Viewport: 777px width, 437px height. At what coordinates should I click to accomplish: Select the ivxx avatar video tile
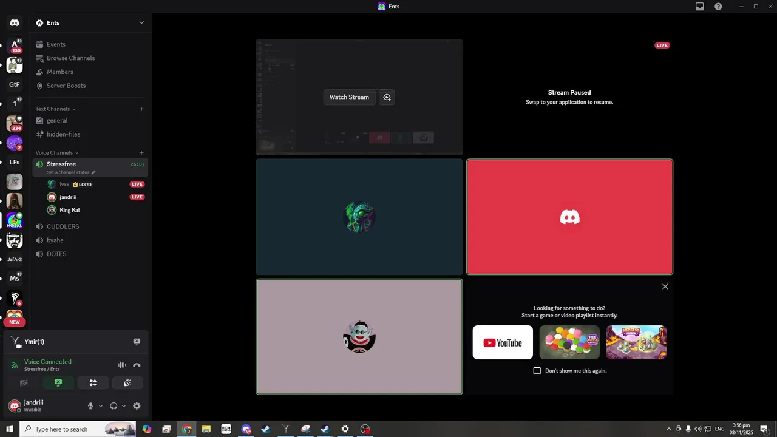[x=359, y=217]
